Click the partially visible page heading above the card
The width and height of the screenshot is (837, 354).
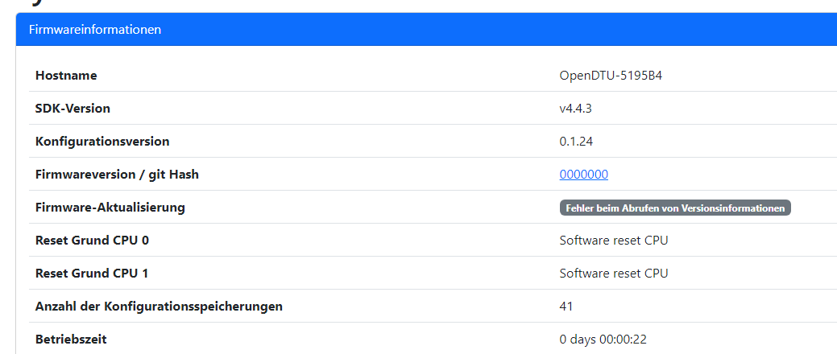24,4
